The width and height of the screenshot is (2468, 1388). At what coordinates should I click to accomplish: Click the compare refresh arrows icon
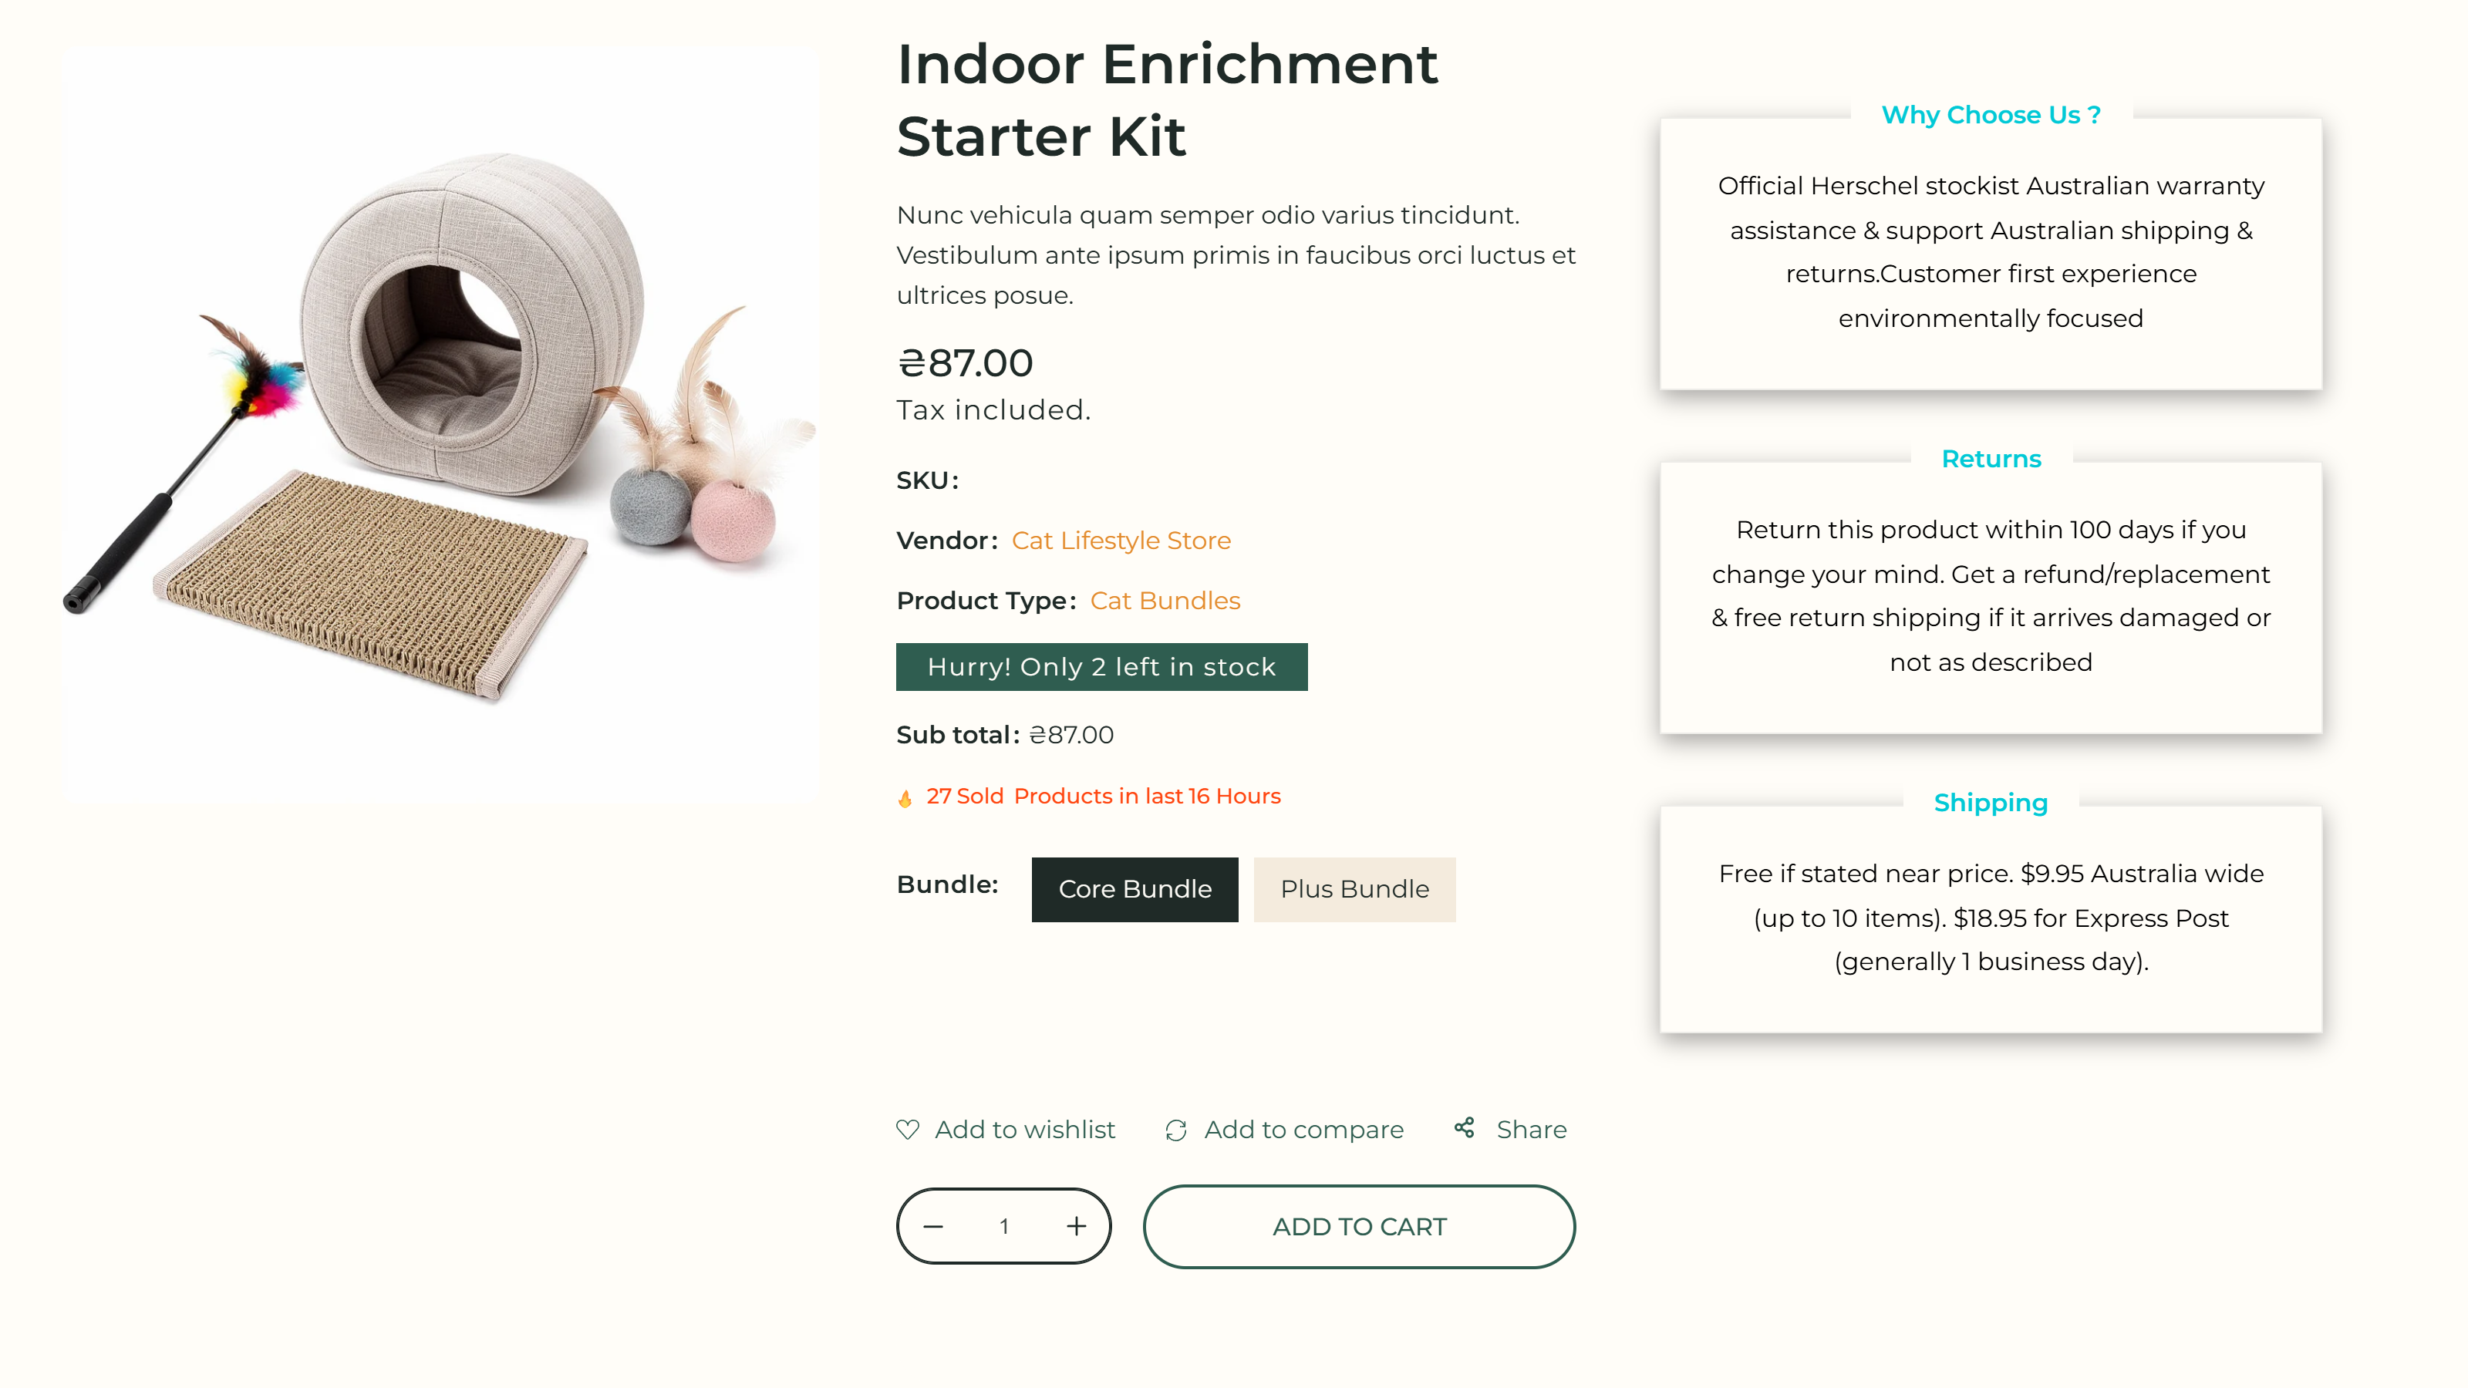1175,1130
